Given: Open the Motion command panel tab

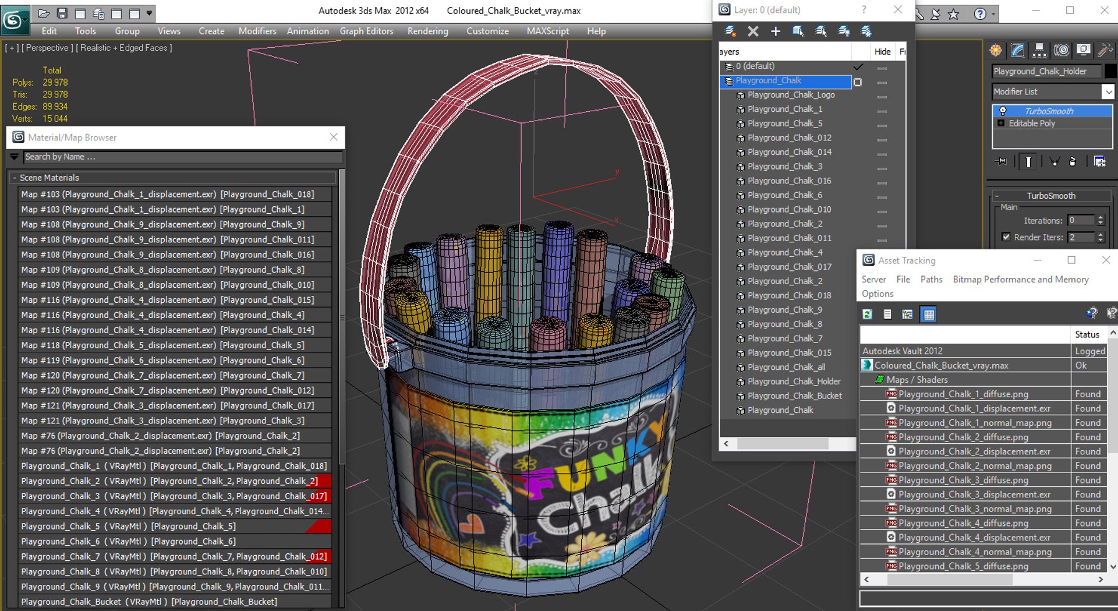Looking at the screenshot, I should click(1062, 51).
